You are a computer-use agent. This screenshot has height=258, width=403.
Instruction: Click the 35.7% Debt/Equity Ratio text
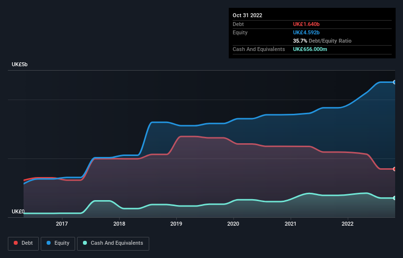322,41
